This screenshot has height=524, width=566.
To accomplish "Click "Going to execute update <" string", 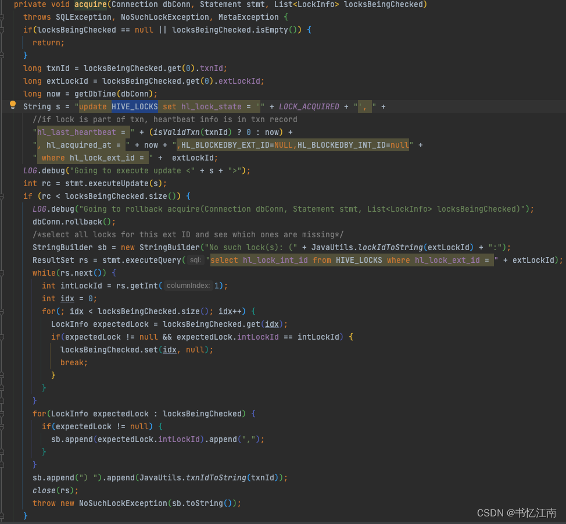I will (x=132, y=170).
